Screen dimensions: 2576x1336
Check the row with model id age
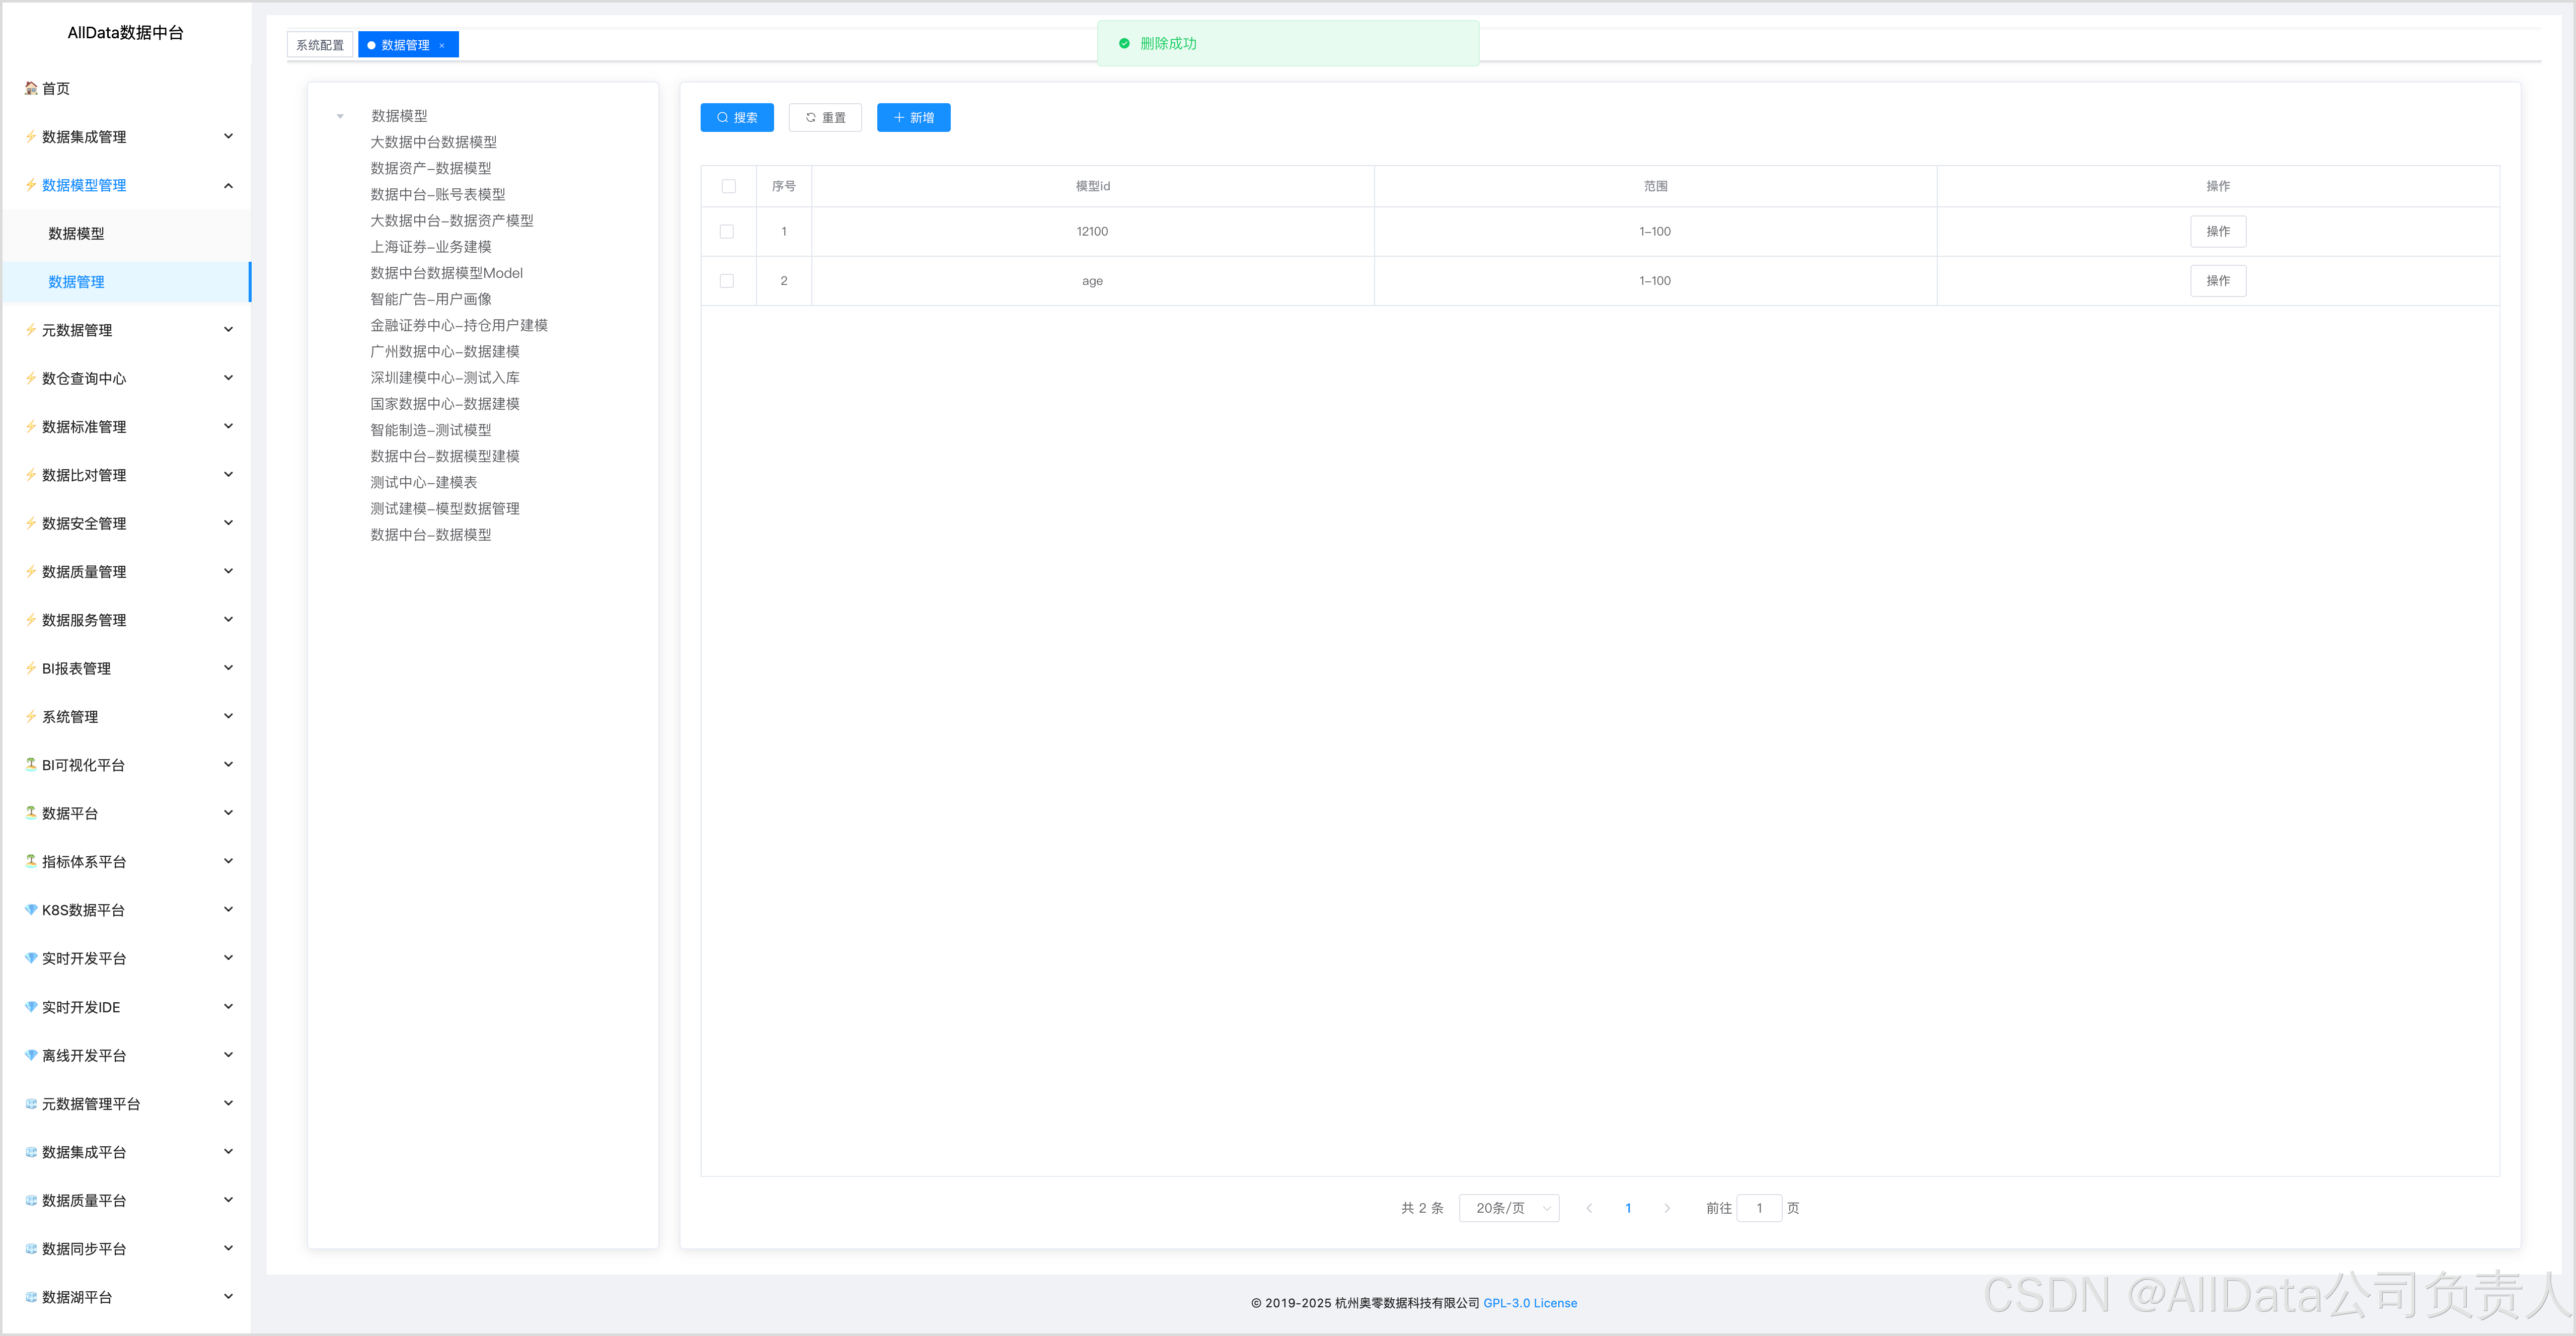pyautogui.click(x=727, y=281)
